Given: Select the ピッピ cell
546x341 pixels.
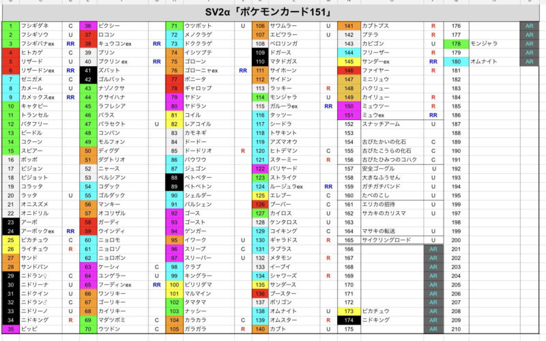Looking at the screenshot, I should (41, 329).
